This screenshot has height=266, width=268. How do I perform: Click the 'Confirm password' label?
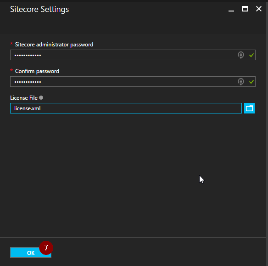coord(37,71)
